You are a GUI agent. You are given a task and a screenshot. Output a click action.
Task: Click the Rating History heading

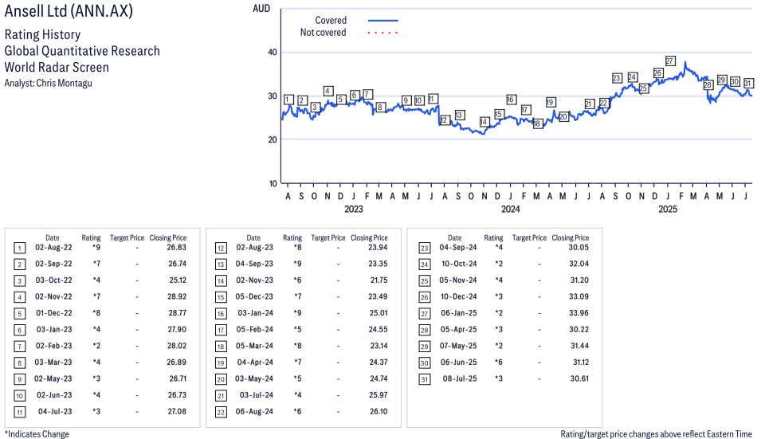pyautogui.click(x=43, y=34)
